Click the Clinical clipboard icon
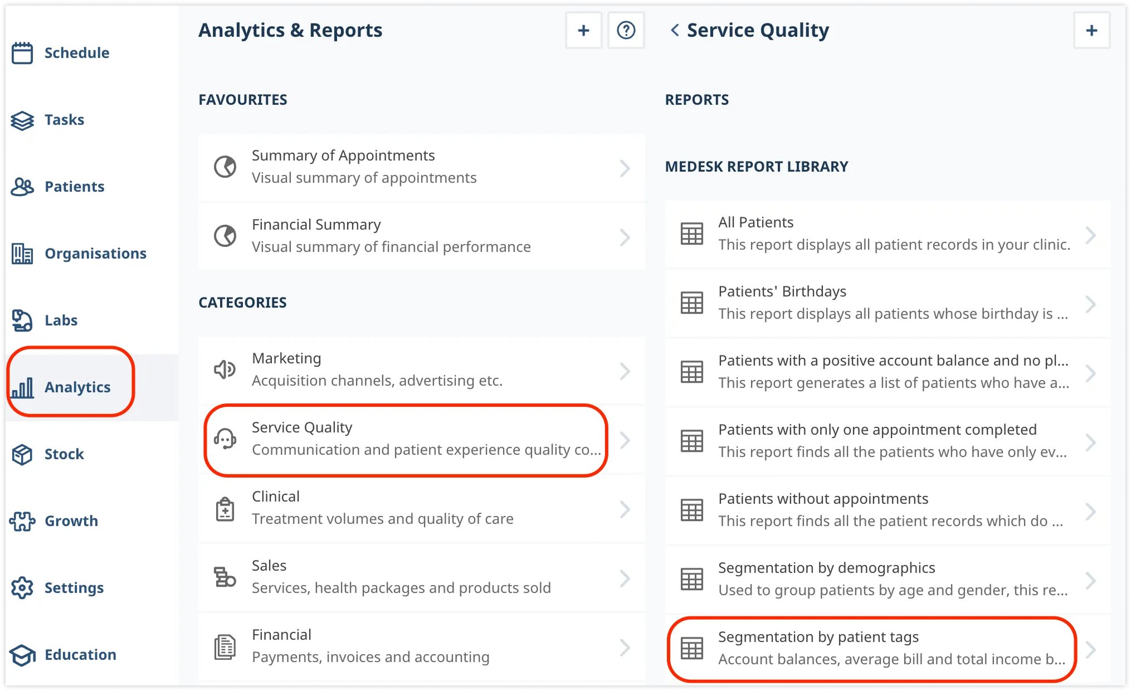Viewport: 1131px width, 691px height. 224,507
